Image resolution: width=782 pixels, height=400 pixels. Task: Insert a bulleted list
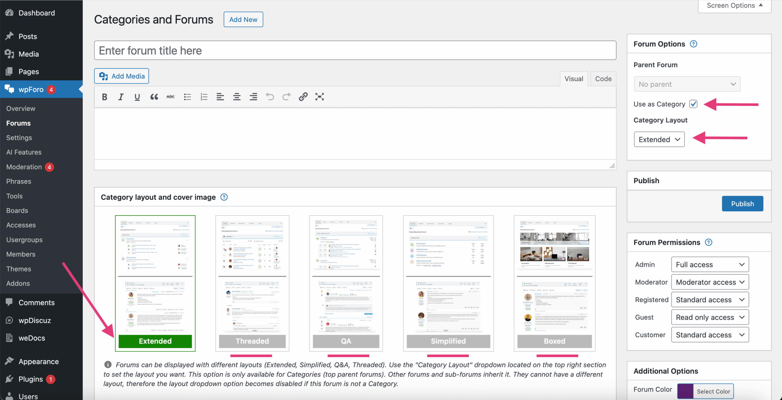point(187,97)
